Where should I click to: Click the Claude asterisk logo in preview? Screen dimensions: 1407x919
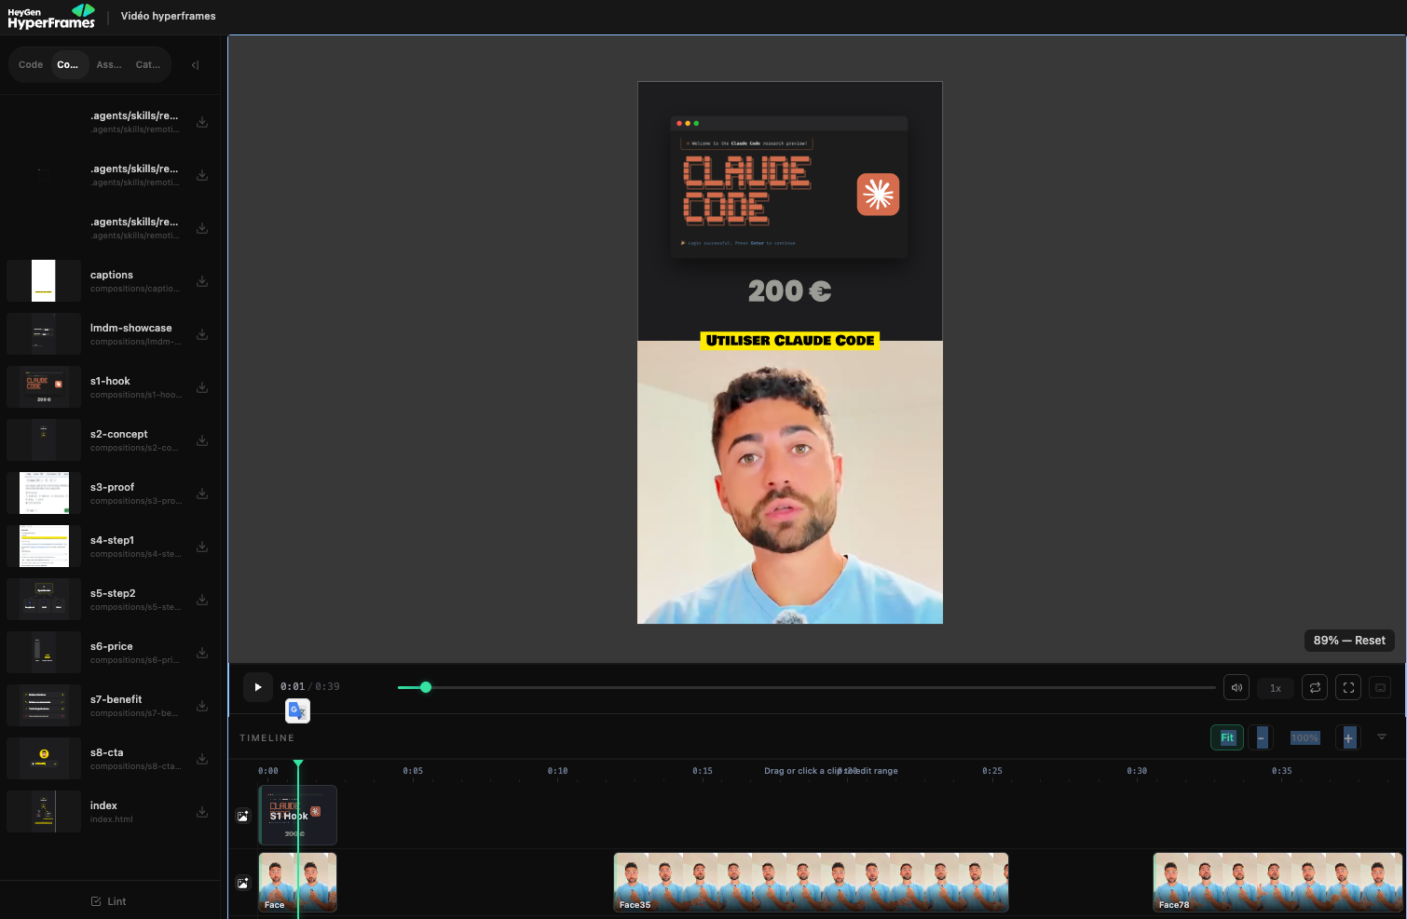click(878, 195)
